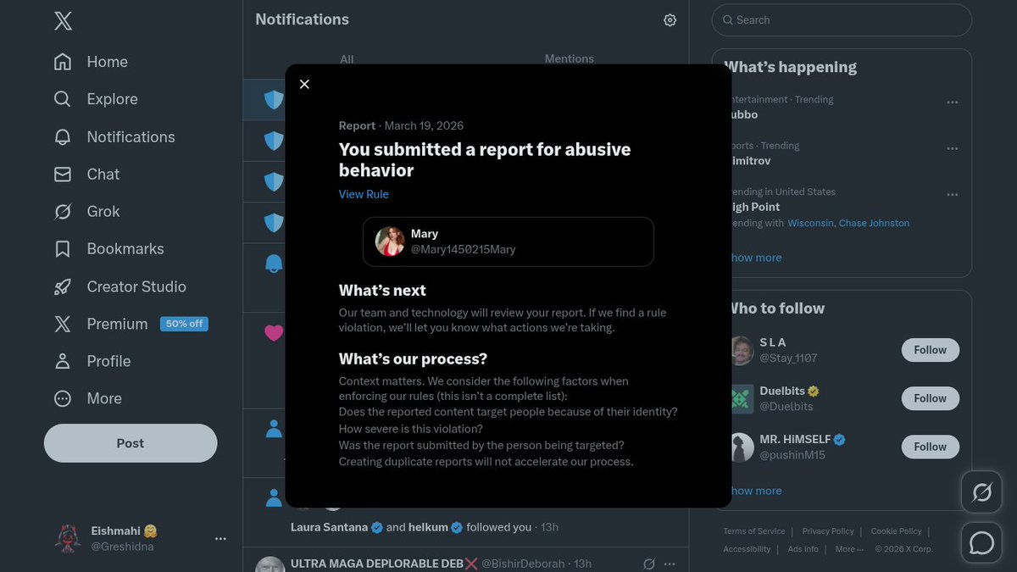Open the floating Grok button
The width and height of the screenshot is (1017, 572).
982,492
